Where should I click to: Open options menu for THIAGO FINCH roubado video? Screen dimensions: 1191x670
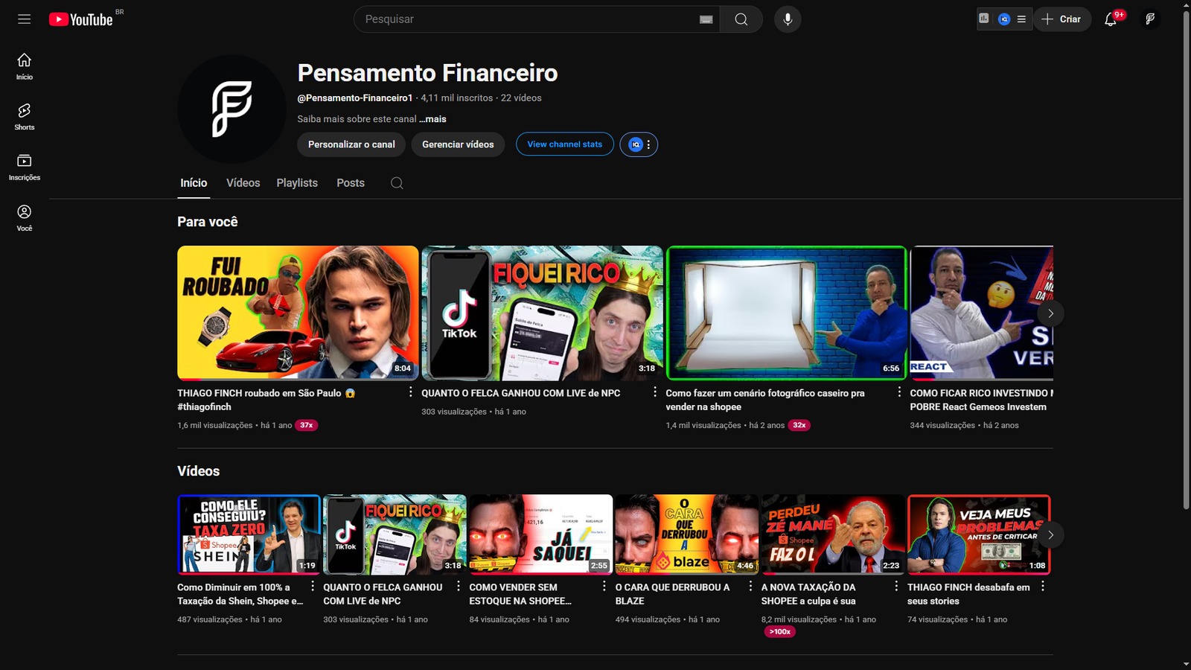click(x=410, y=392)
